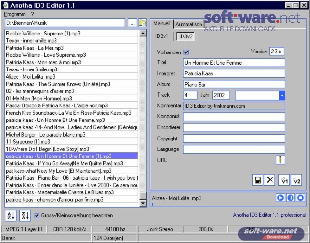Select Alizee - Moi Lolita .mp3 in list
The image size is (310, 243).
[x=72, y=77]
